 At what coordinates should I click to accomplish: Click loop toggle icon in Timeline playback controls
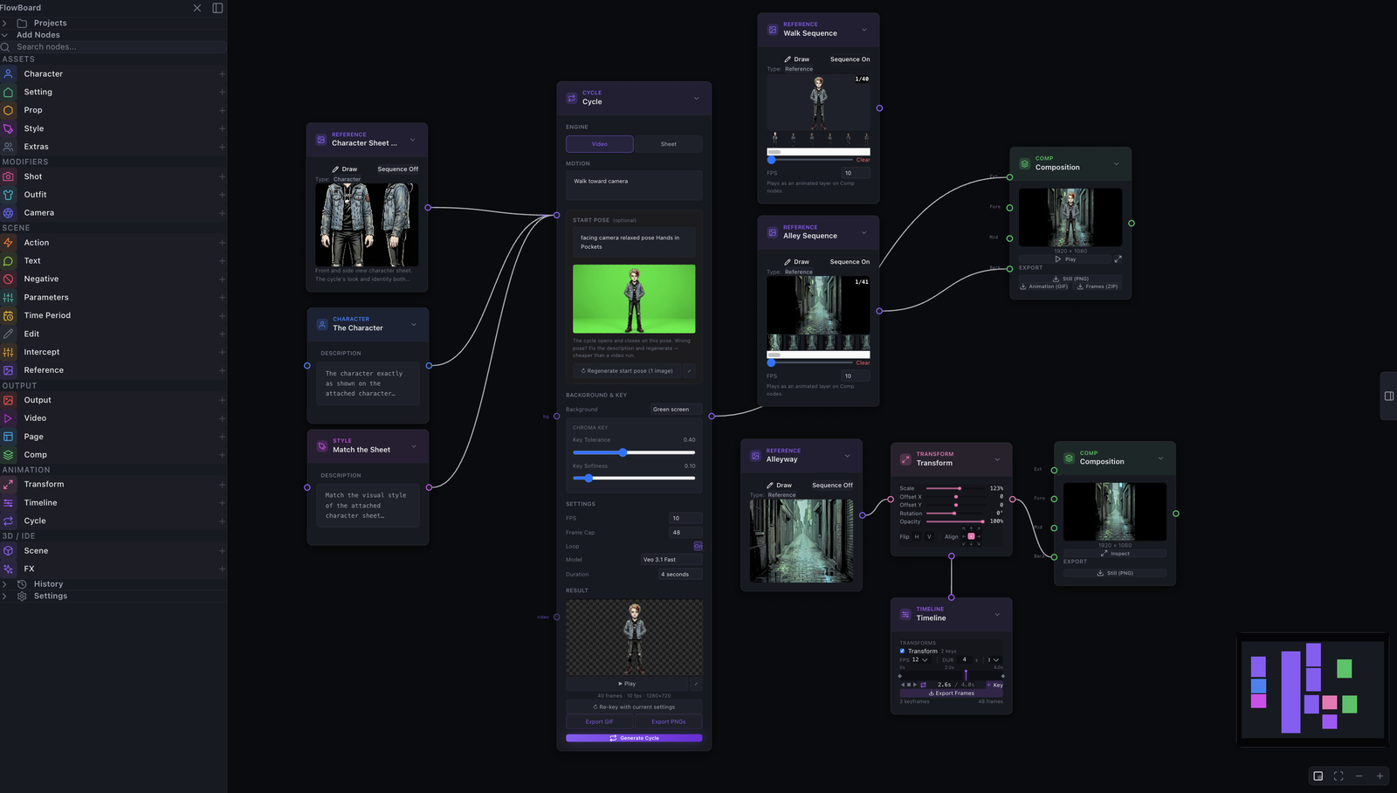[x=923, y=685]
